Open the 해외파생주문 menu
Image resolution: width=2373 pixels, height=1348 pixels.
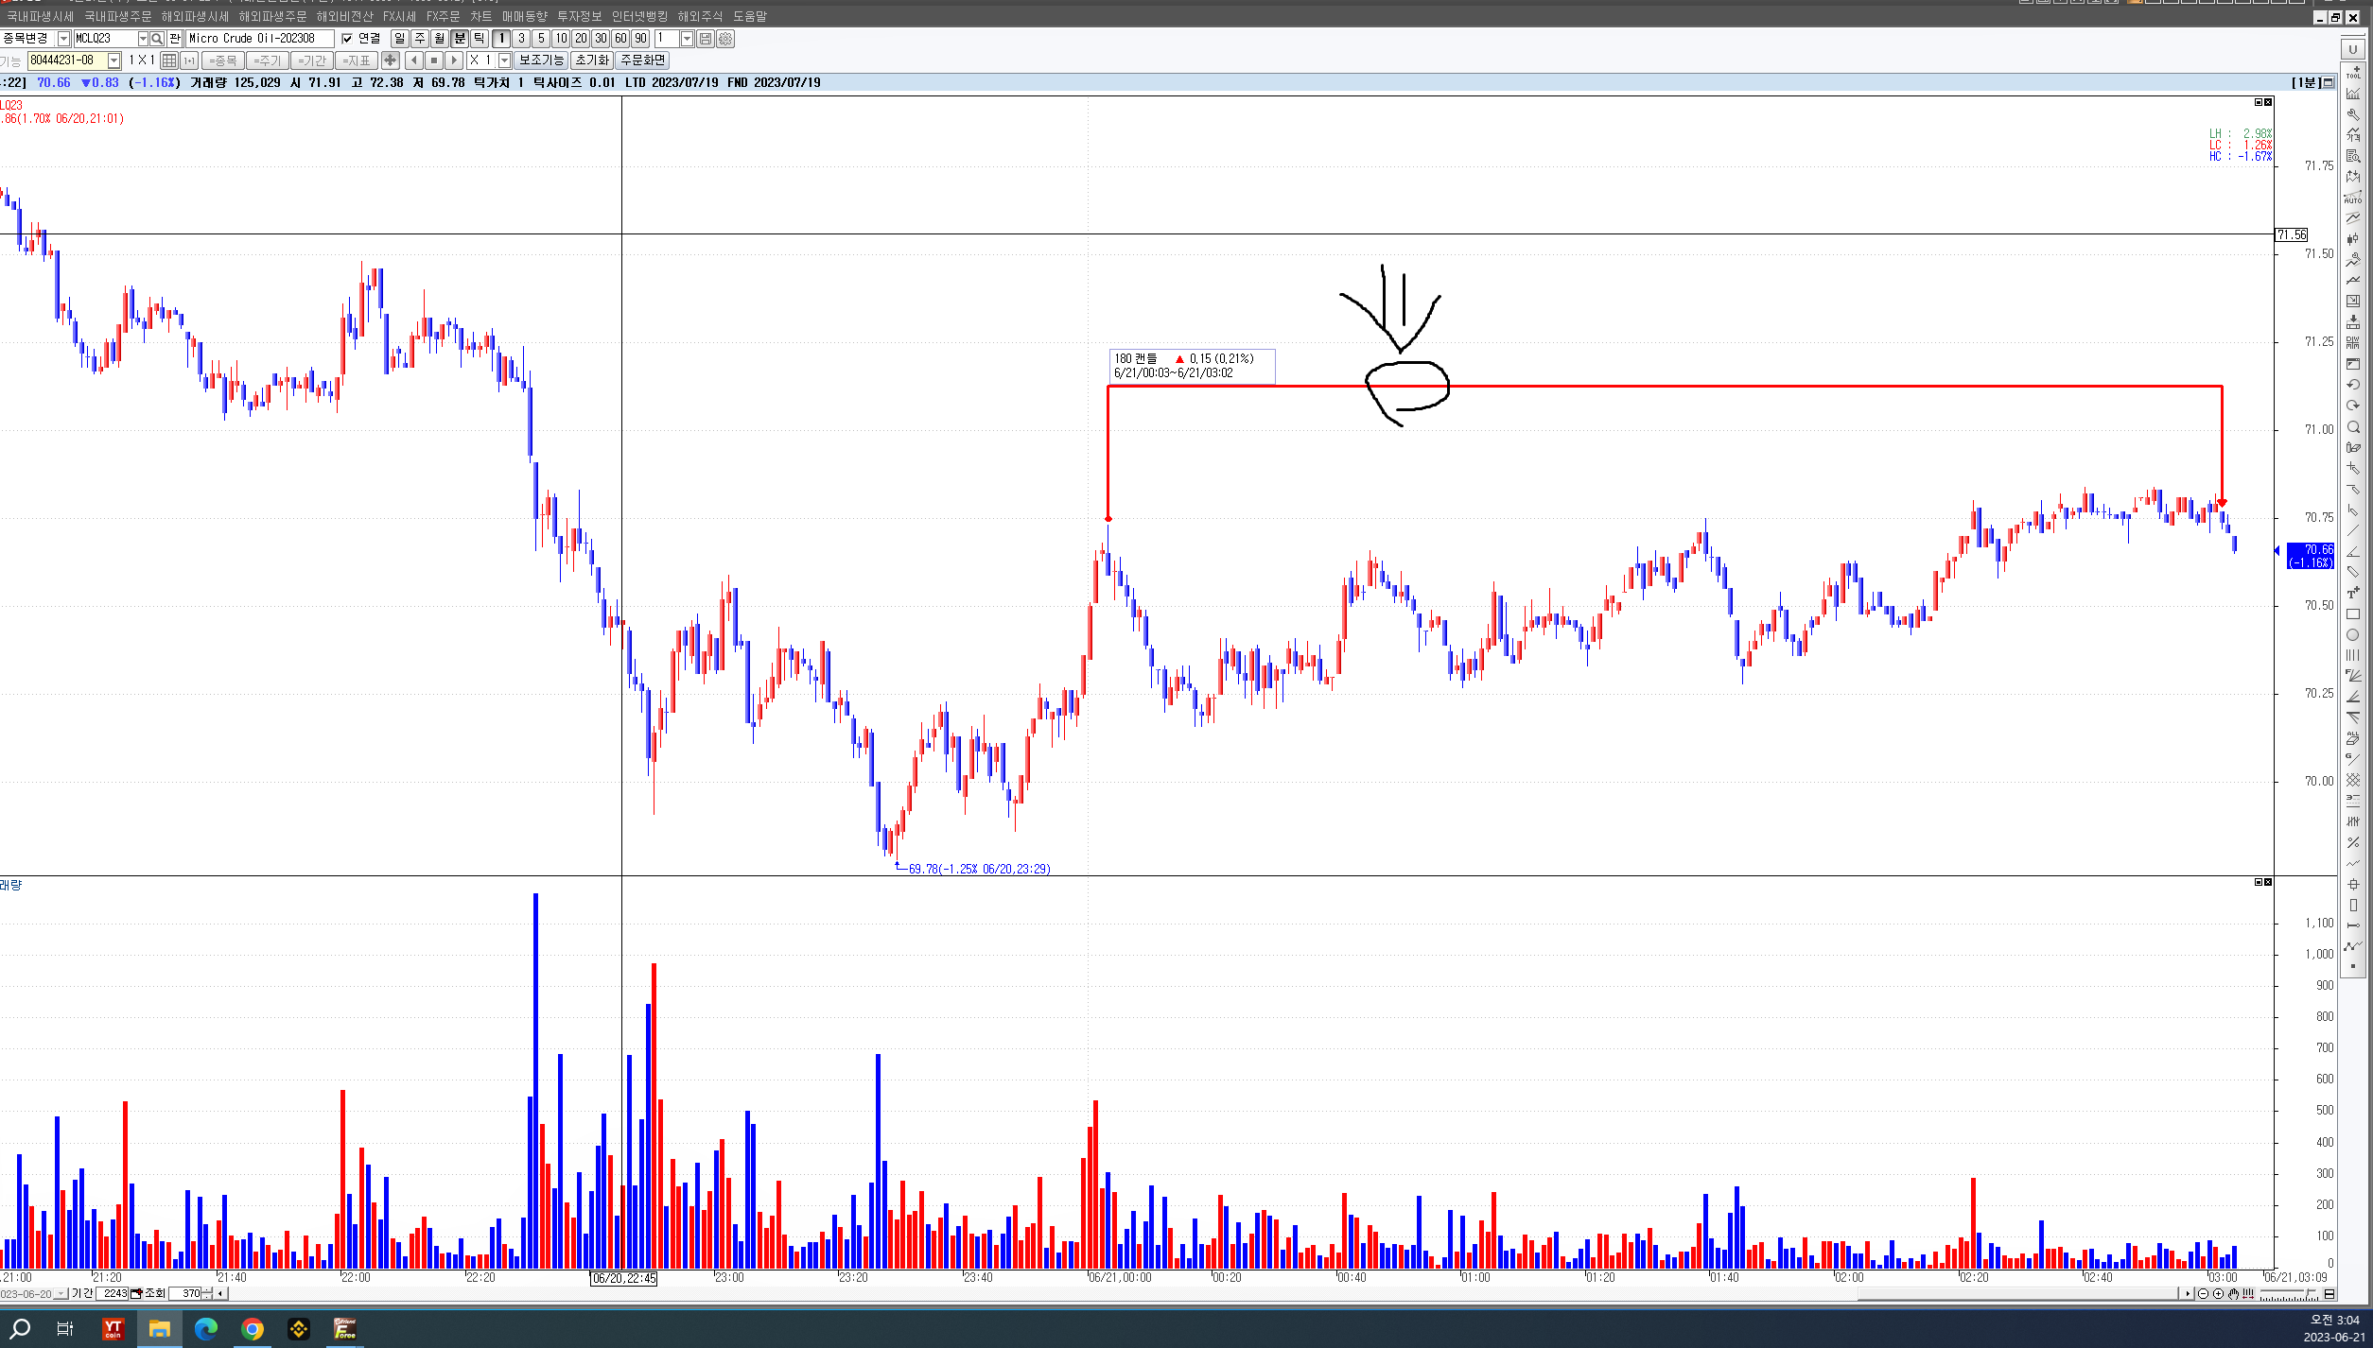pos(272,16)
